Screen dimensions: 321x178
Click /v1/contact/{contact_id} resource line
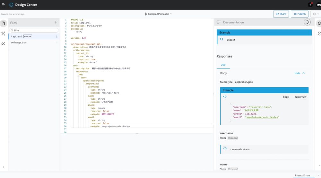(x=86, y=44)
